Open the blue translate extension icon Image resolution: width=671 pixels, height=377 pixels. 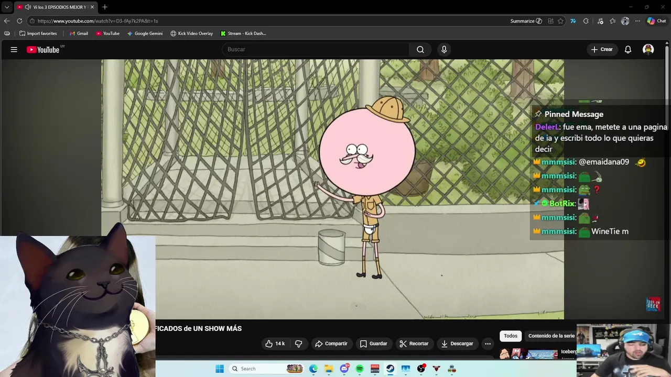573,21
